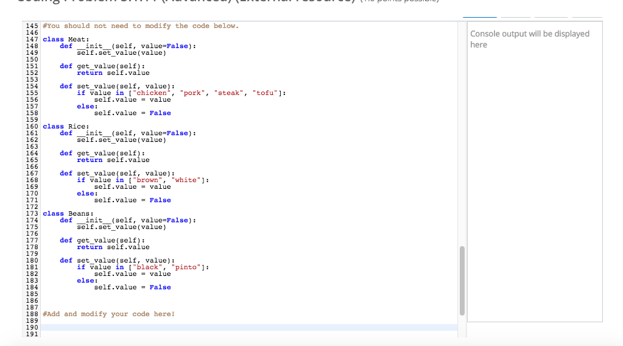Click 'def get_value(self):' on line 151

coord(102,66)
